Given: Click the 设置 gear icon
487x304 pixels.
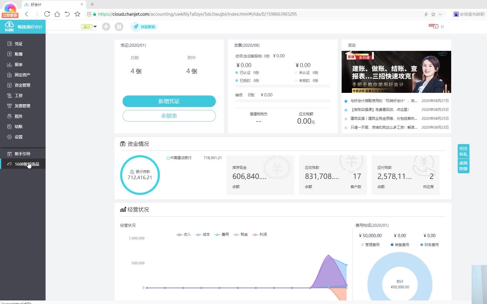Looking at the screenshot, I should click(x=9, y=137).
